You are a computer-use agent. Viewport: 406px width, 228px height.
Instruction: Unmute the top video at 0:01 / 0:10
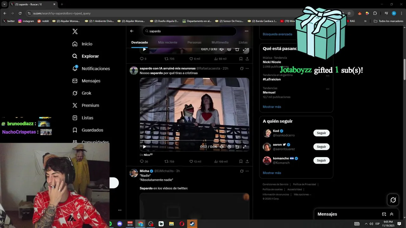pyautogui.click(x=221, y=49)
